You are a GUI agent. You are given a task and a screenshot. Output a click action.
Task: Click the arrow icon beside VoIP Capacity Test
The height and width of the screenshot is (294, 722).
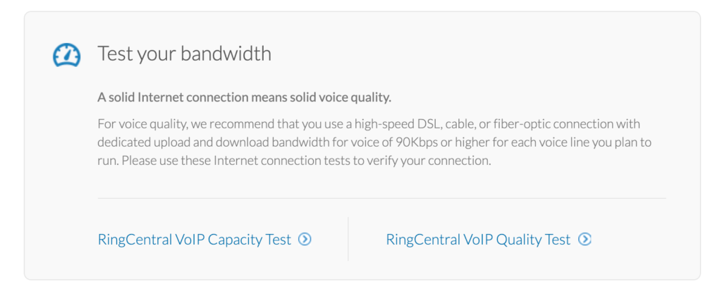[x=305, y=239]
